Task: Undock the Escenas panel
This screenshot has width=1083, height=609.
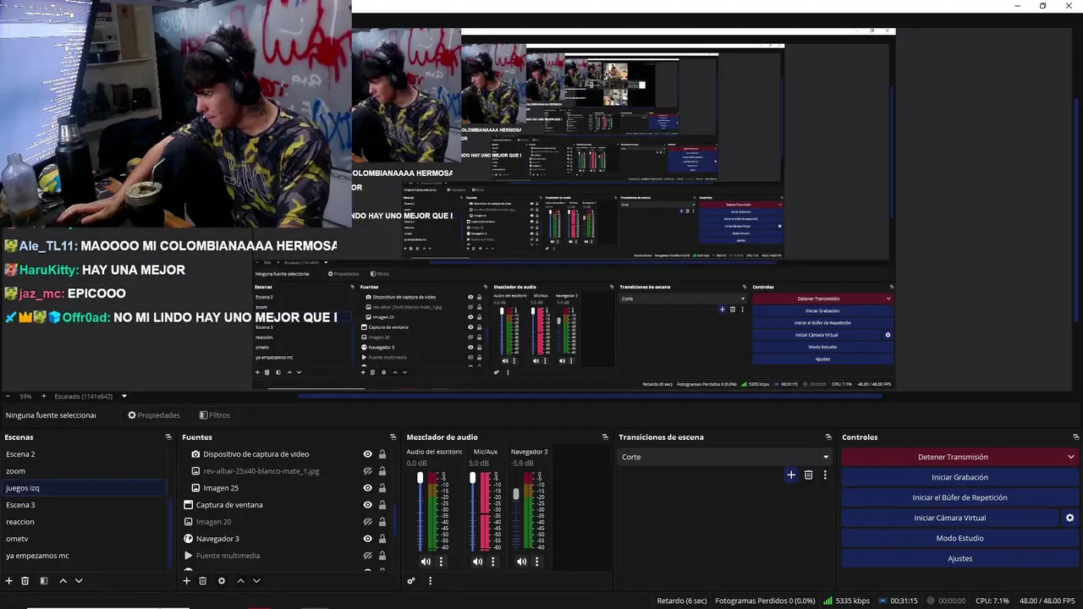Action: 168,437
